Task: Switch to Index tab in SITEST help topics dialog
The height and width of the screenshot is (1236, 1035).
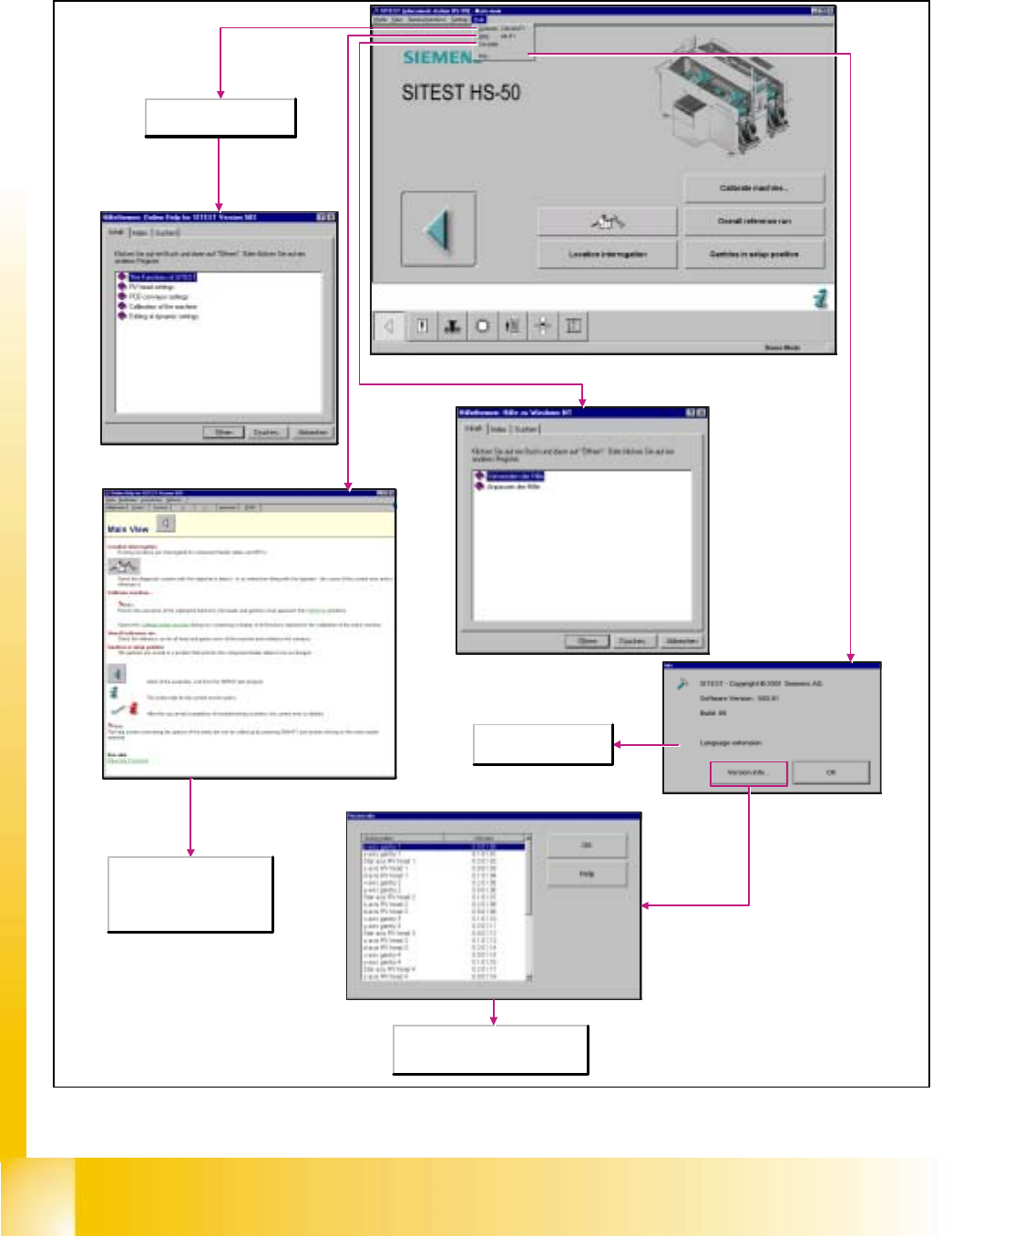Action: [139, 233]
